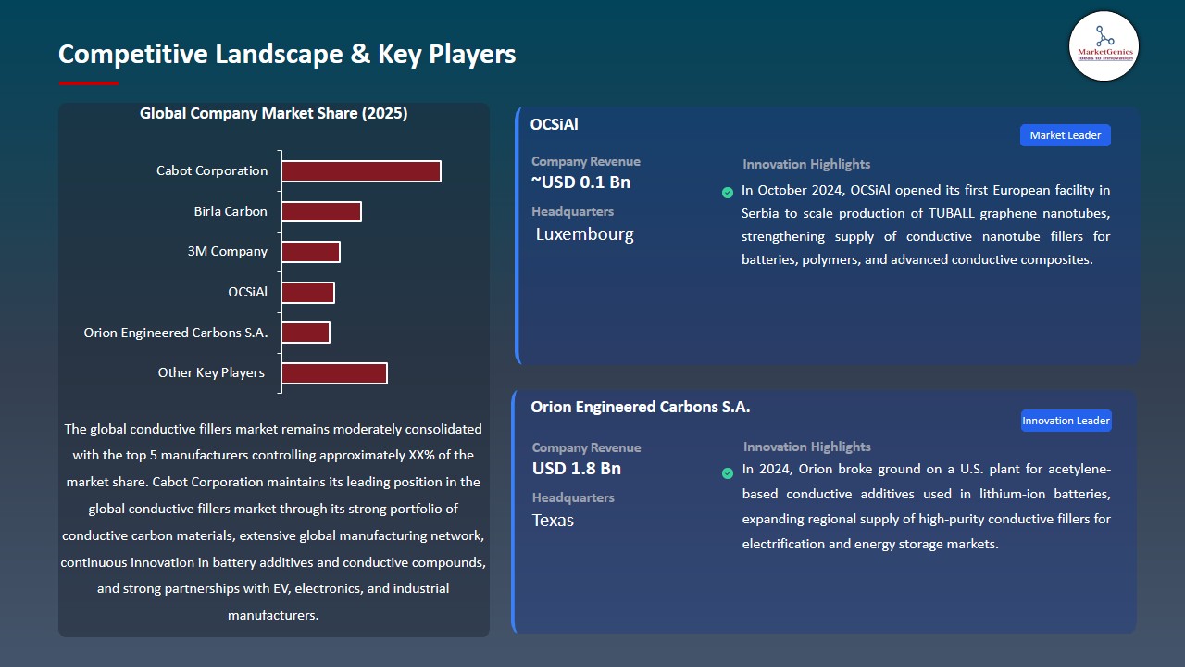Click the ~USD 0.1 Bn revenue value
The width and height of the screenshot is (1185, 667).
(580, 182)
